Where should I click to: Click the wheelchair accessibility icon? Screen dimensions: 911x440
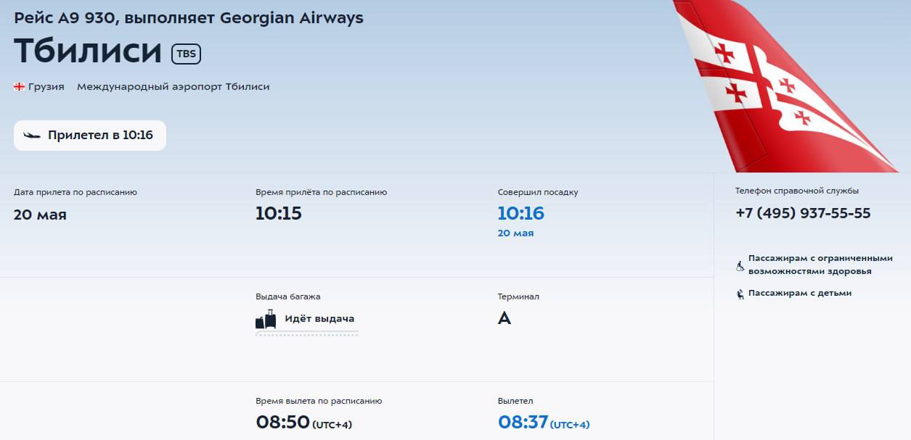click(740, 266)
